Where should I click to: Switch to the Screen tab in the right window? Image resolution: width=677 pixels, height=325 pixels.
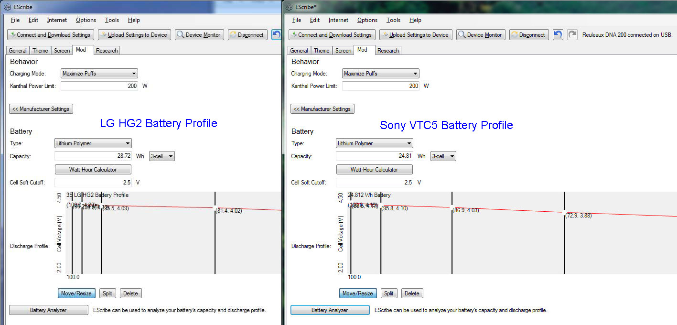click(343, 51)
